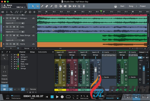Select Piano in the channel list
The height and width of the screenshot is (101, 150).
point(23,55)
